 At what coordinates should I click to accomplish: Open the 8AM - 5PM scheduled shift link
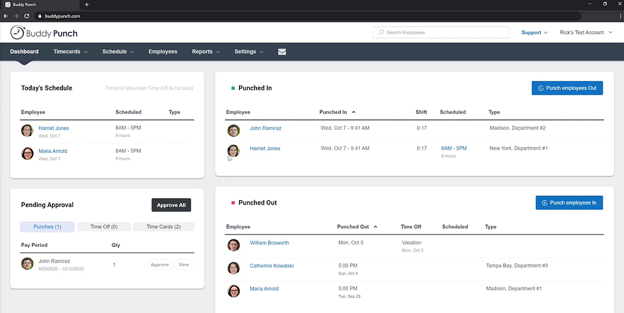(454, 148)
